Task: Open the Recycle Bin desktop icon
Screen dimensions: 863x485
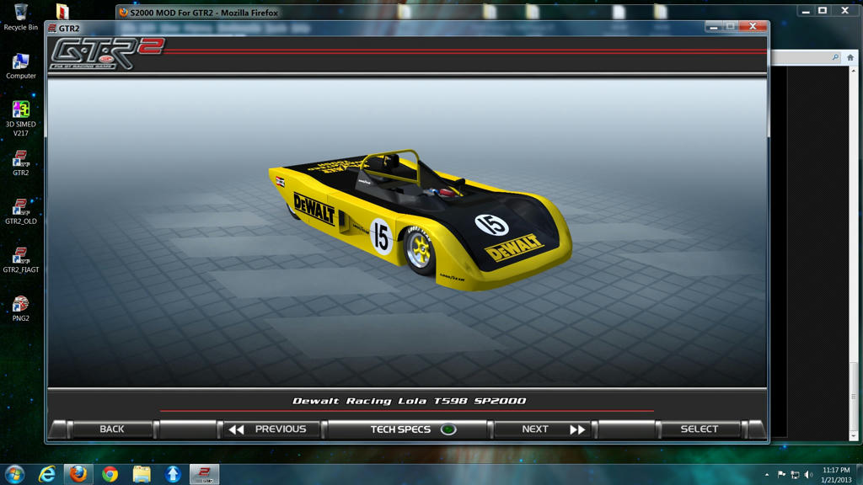Action: point(21,17)
